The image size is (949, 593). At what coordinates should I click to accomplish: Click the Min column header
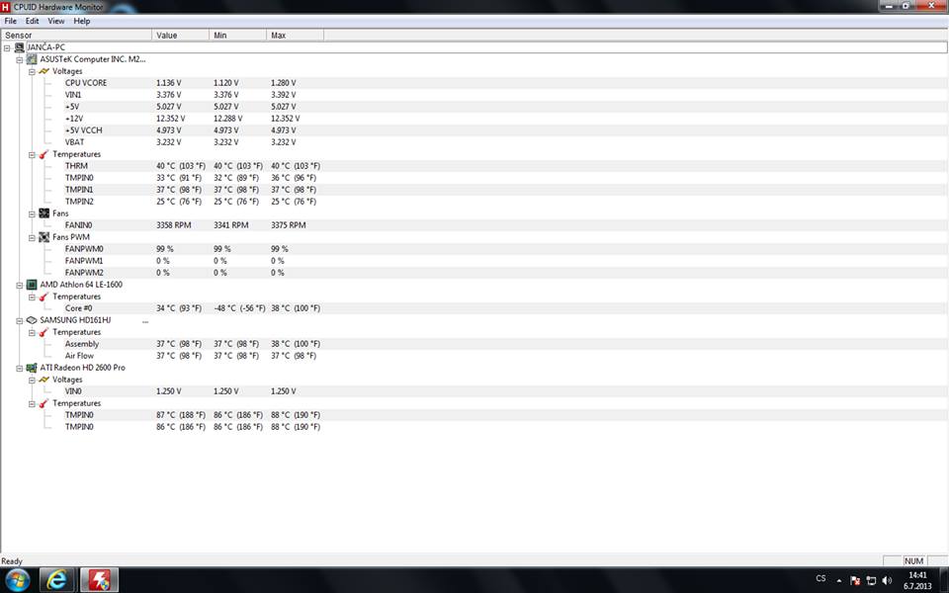coord(237,36)
